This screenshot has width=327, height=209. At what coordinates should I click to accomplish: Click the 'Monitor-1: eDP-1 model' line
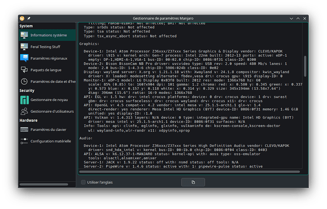tap(172, 80)
